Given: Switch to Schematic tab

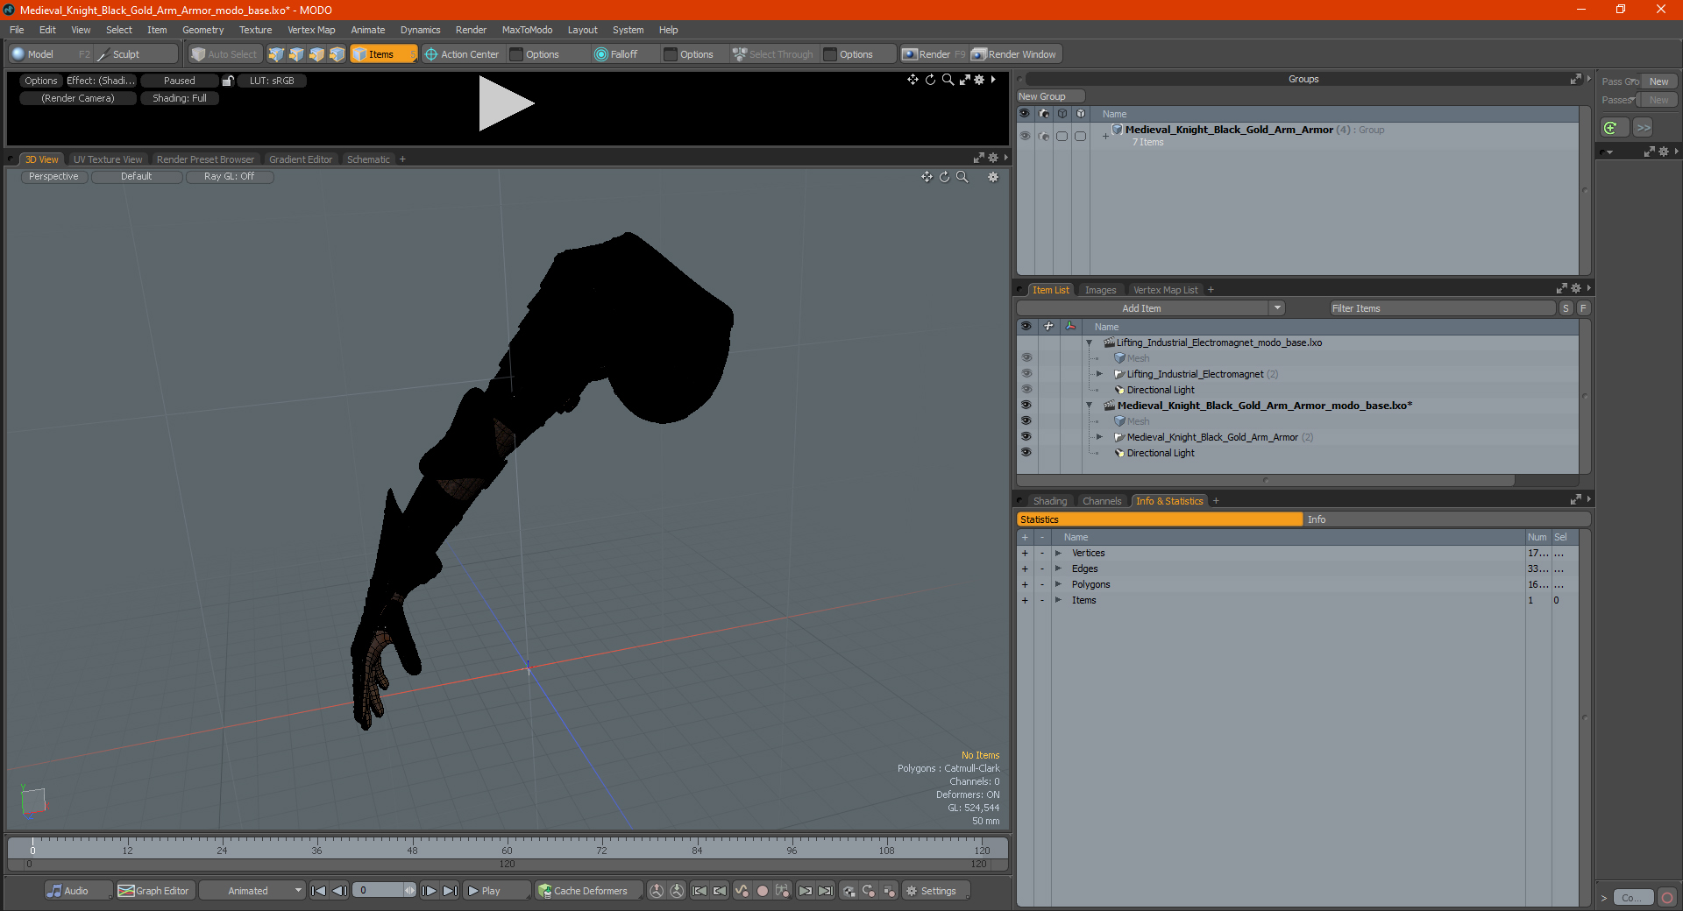Looking at the screenshot, I should (368, 159).
